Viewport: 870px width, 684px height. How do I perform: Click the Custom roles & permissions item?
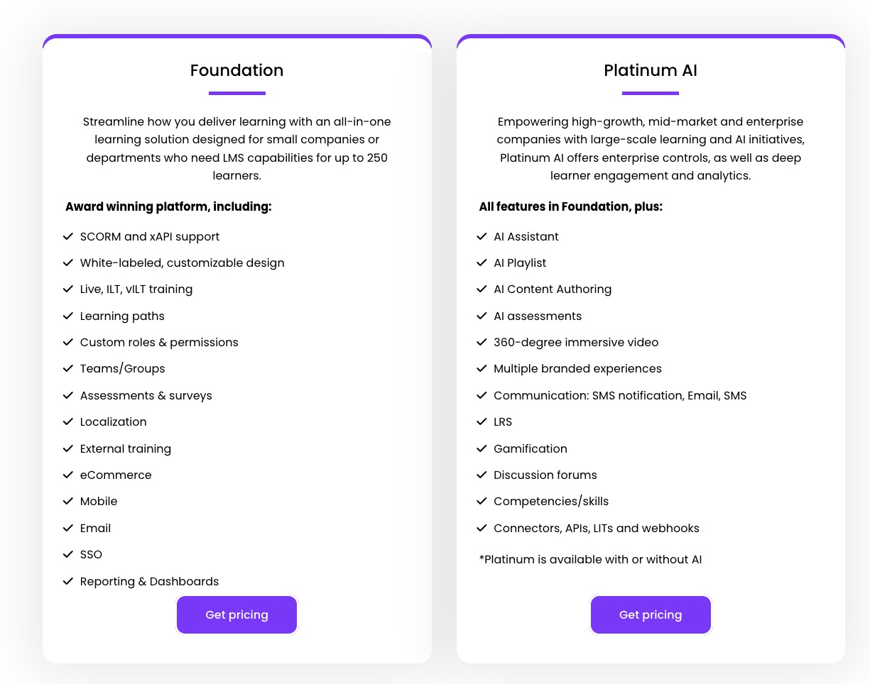click(159, 342)
